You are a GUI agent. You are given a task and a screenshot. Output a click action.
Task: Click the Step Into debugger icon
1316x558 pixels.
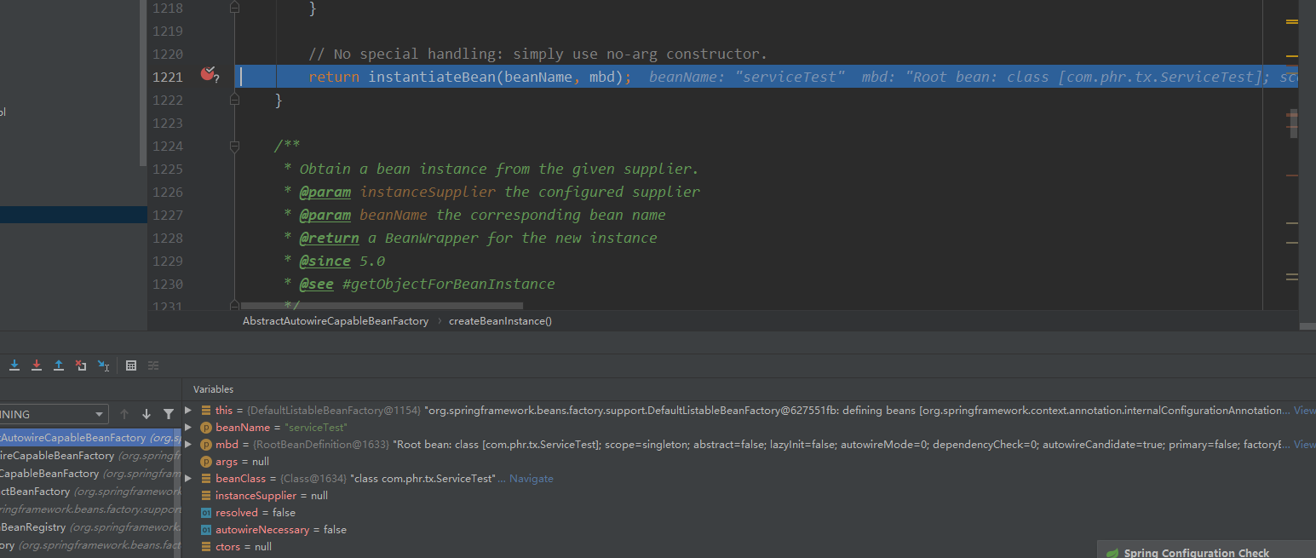(x=14, y=365)
